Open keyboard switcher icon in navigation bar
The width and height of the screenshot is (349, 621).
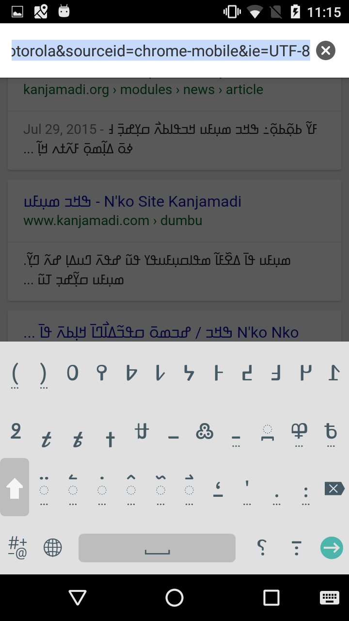point(330,598)
